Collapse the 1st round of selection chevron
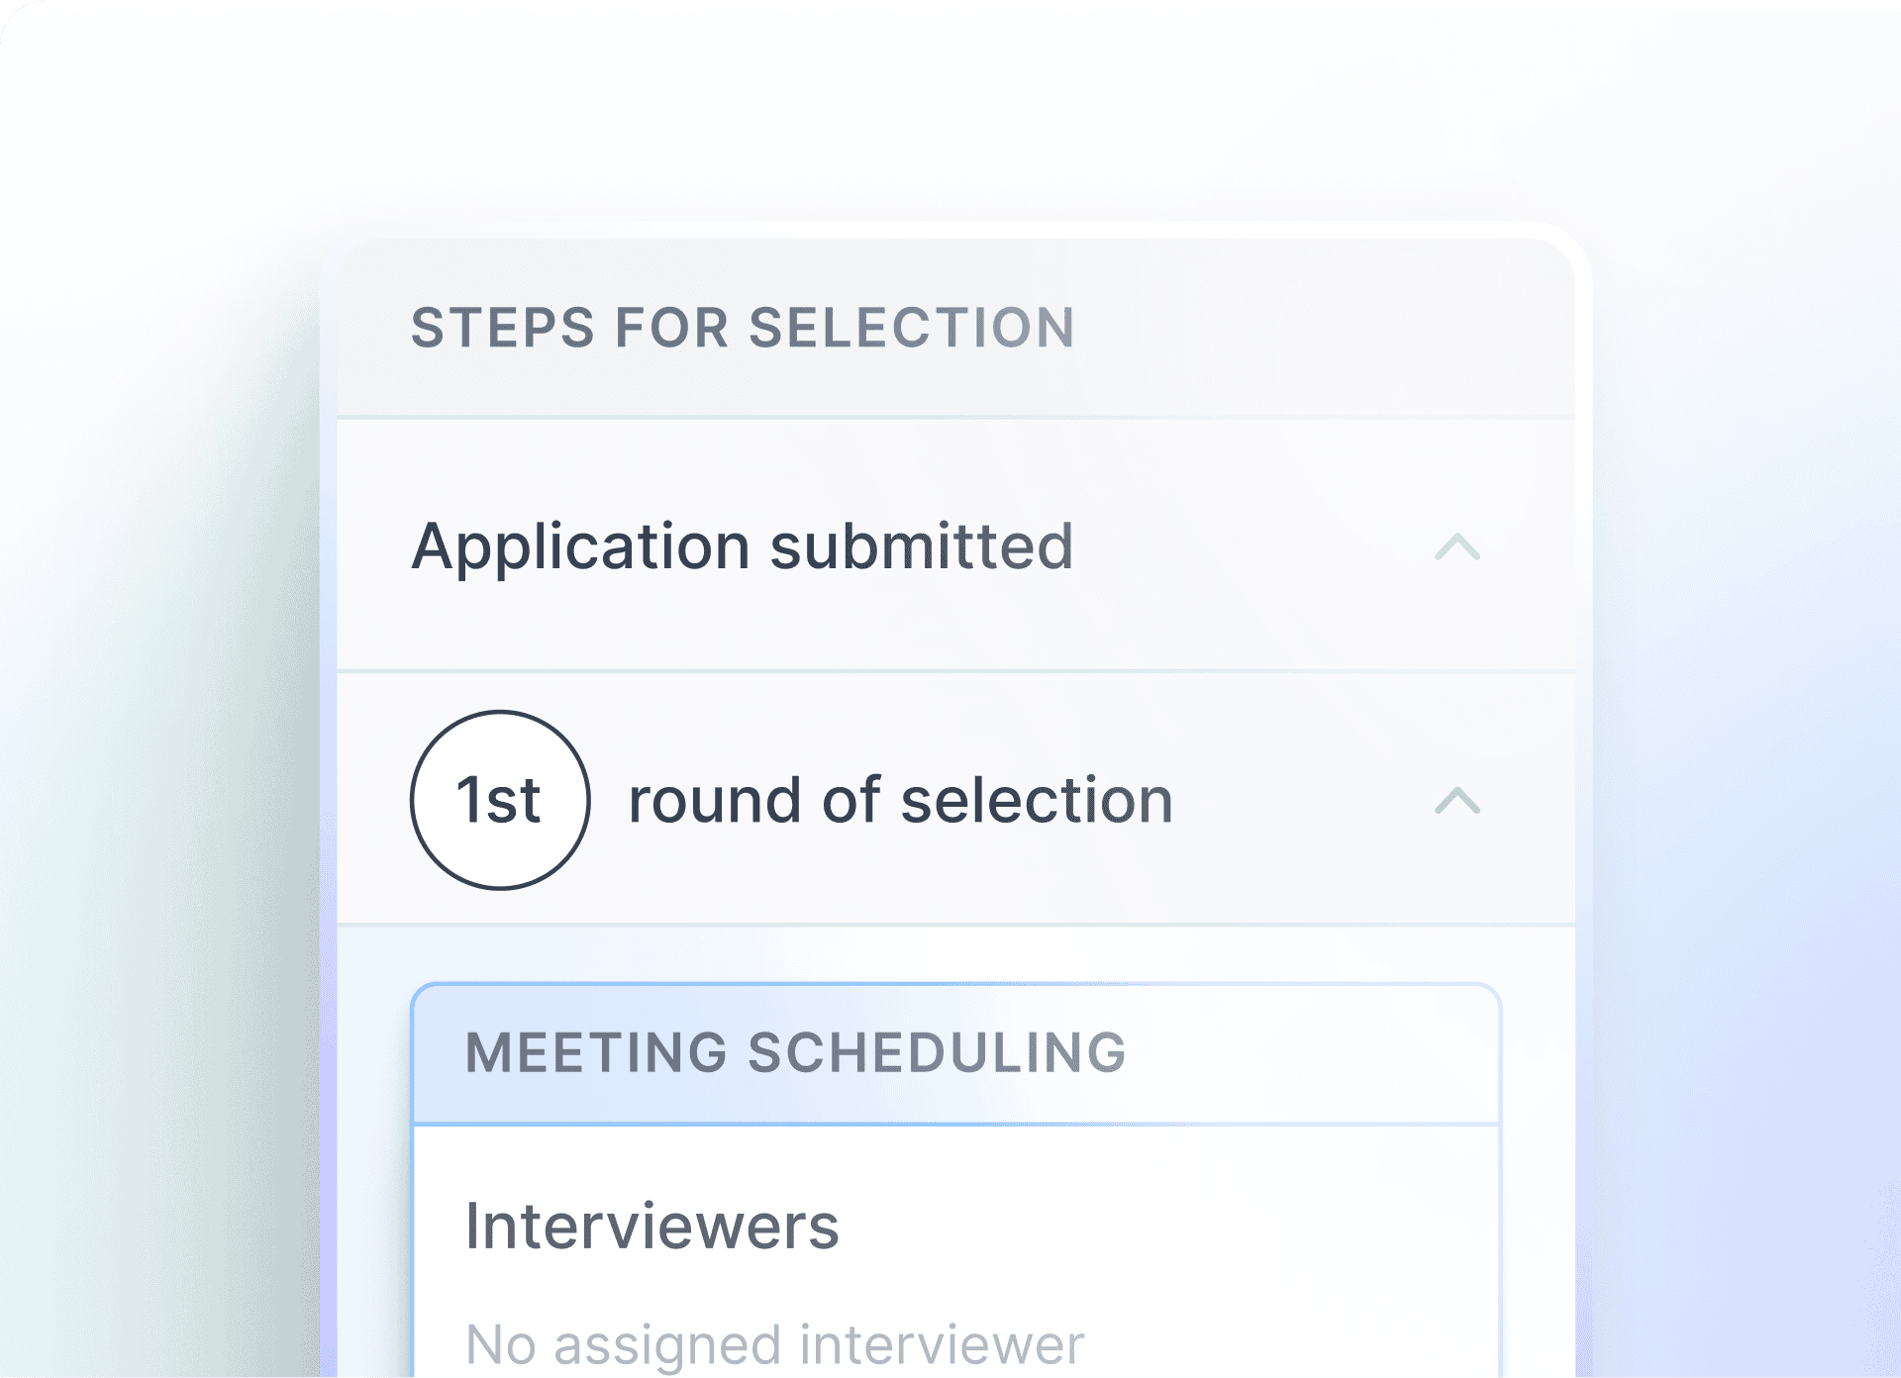Image resolution: width=1901 pixels, height=1378 pixels. point(1457,800)
